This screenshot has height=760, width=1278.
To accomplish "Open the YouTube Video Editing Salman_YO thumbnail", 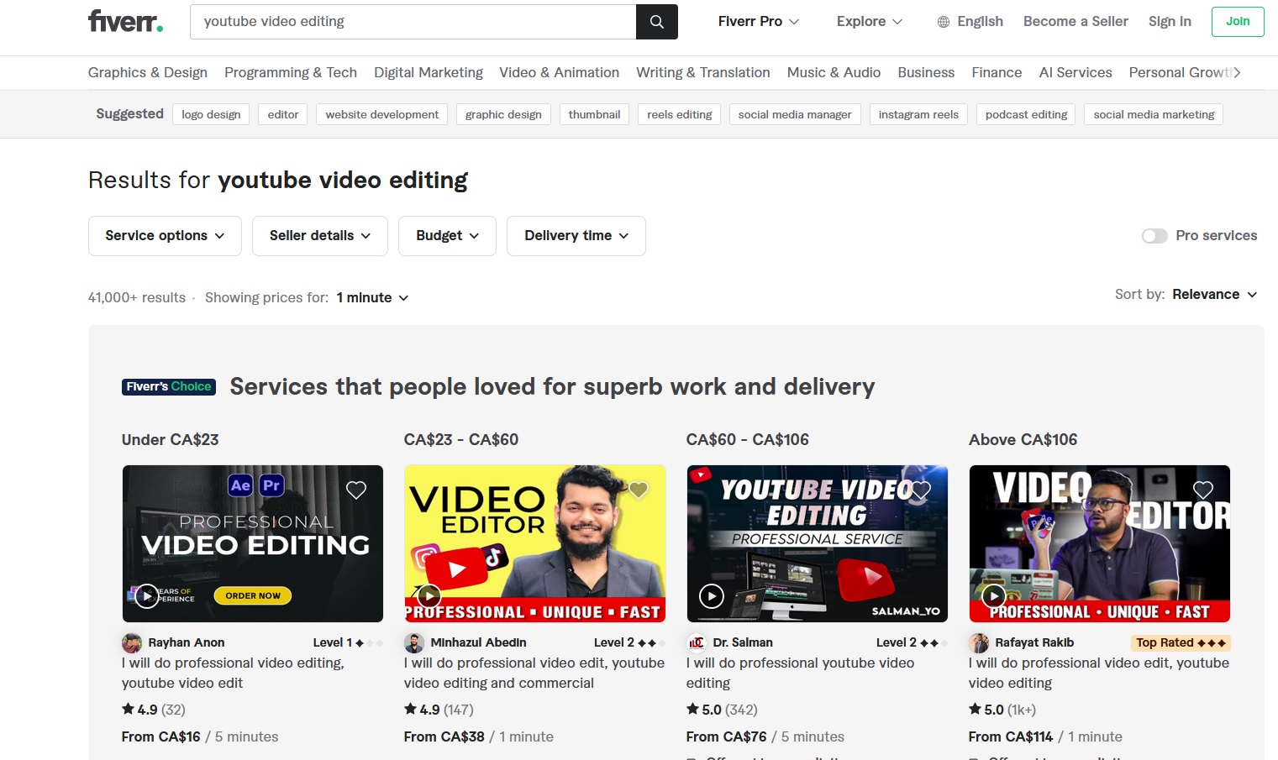I will [818, 544].
